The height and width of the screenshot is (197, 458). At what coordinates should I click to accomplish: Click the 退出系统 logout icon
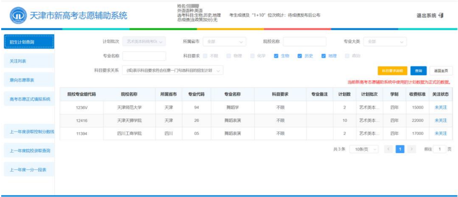(x=442, y=16)
